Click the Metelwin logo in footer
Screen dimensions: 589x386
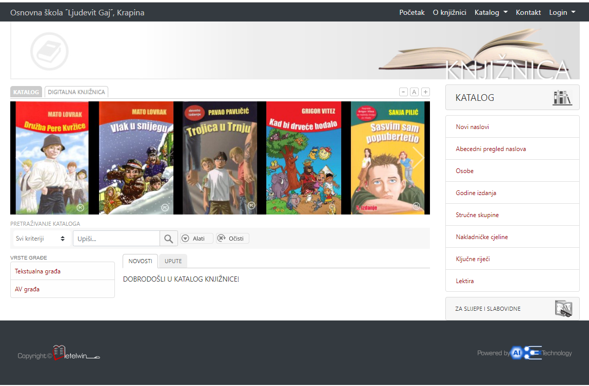click(76, 353)
